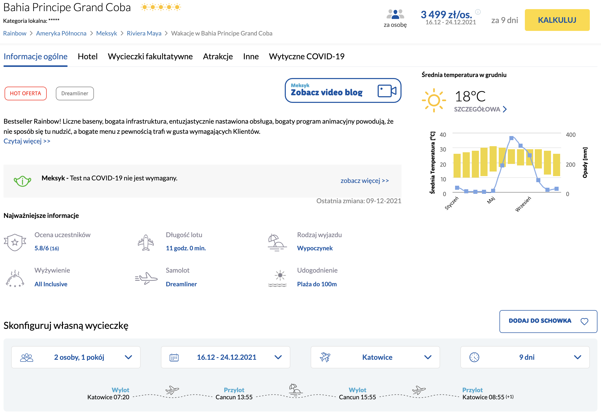Click the Czytaj więcej link
Screen dimensions: 601x415
click(27, 141)
